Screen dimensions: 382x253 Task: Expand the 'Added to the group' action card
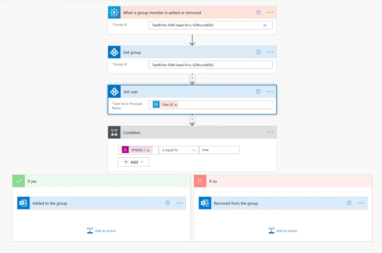(102, 203)
